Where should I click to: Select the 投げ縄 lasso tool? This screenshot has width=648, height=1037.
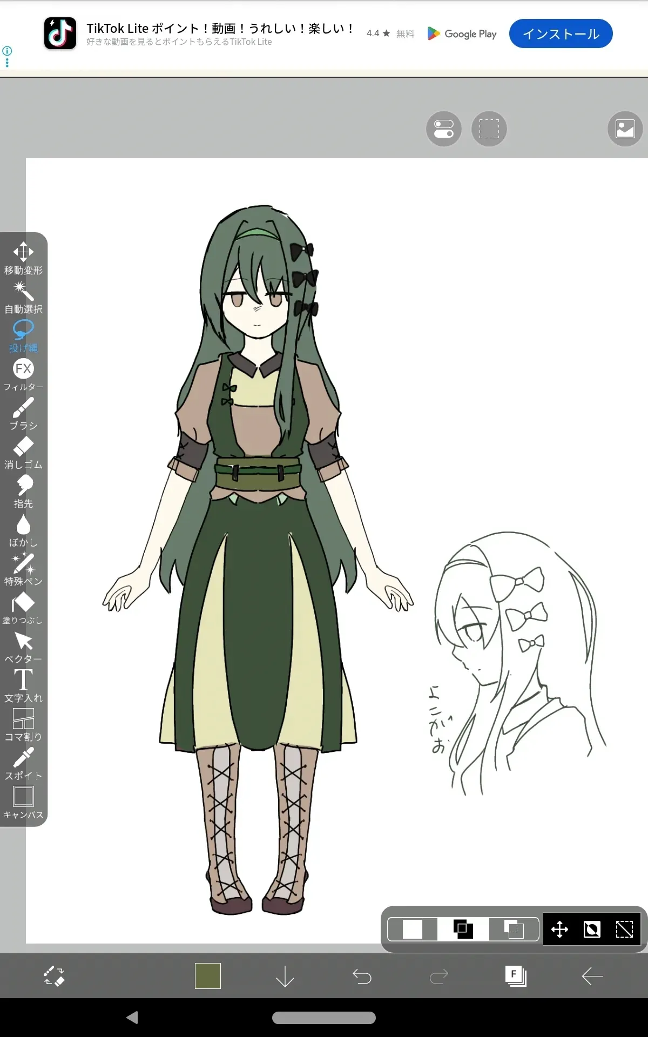(23, 336)
